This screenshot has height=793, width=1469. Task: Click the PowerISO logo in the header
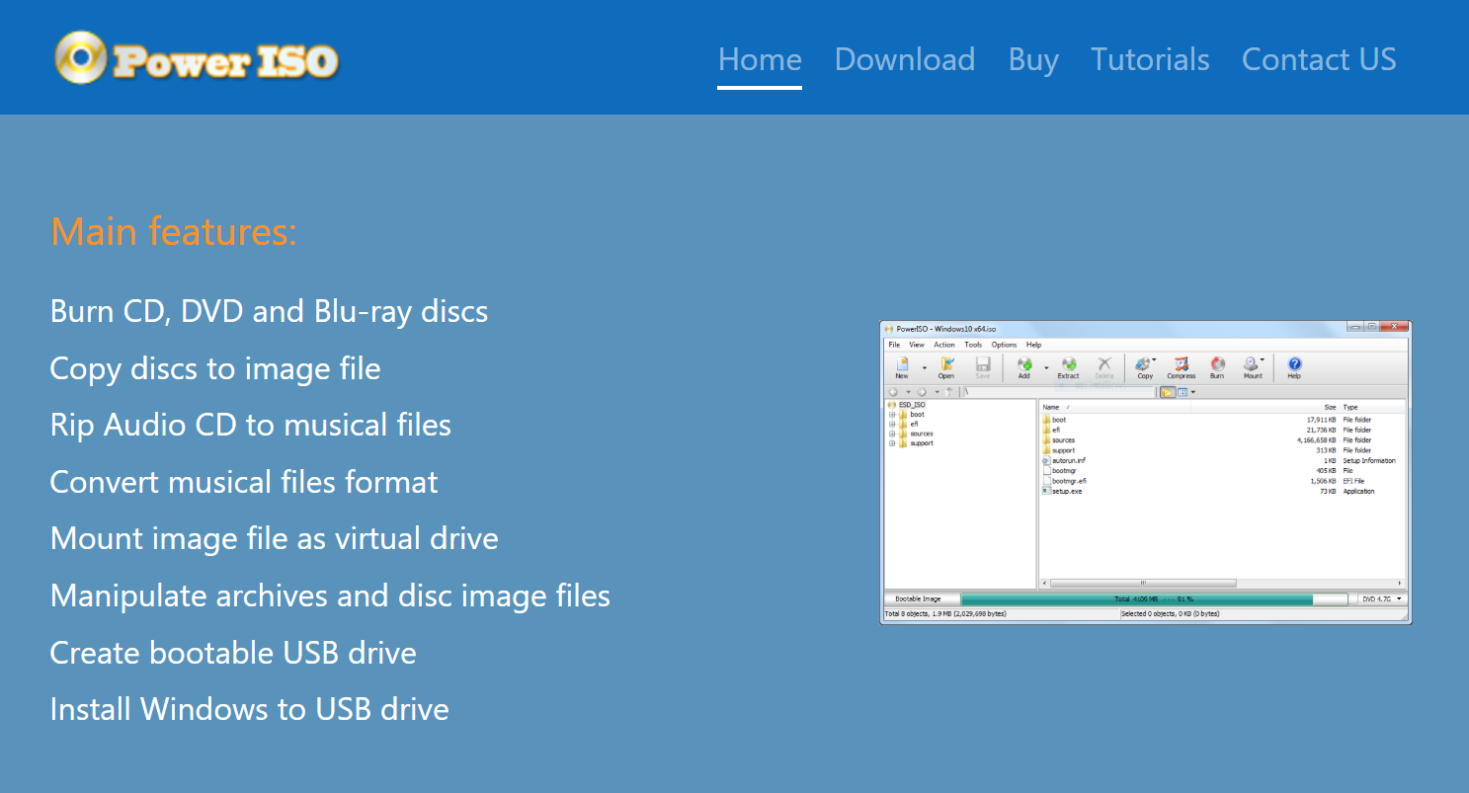(197, 57)
